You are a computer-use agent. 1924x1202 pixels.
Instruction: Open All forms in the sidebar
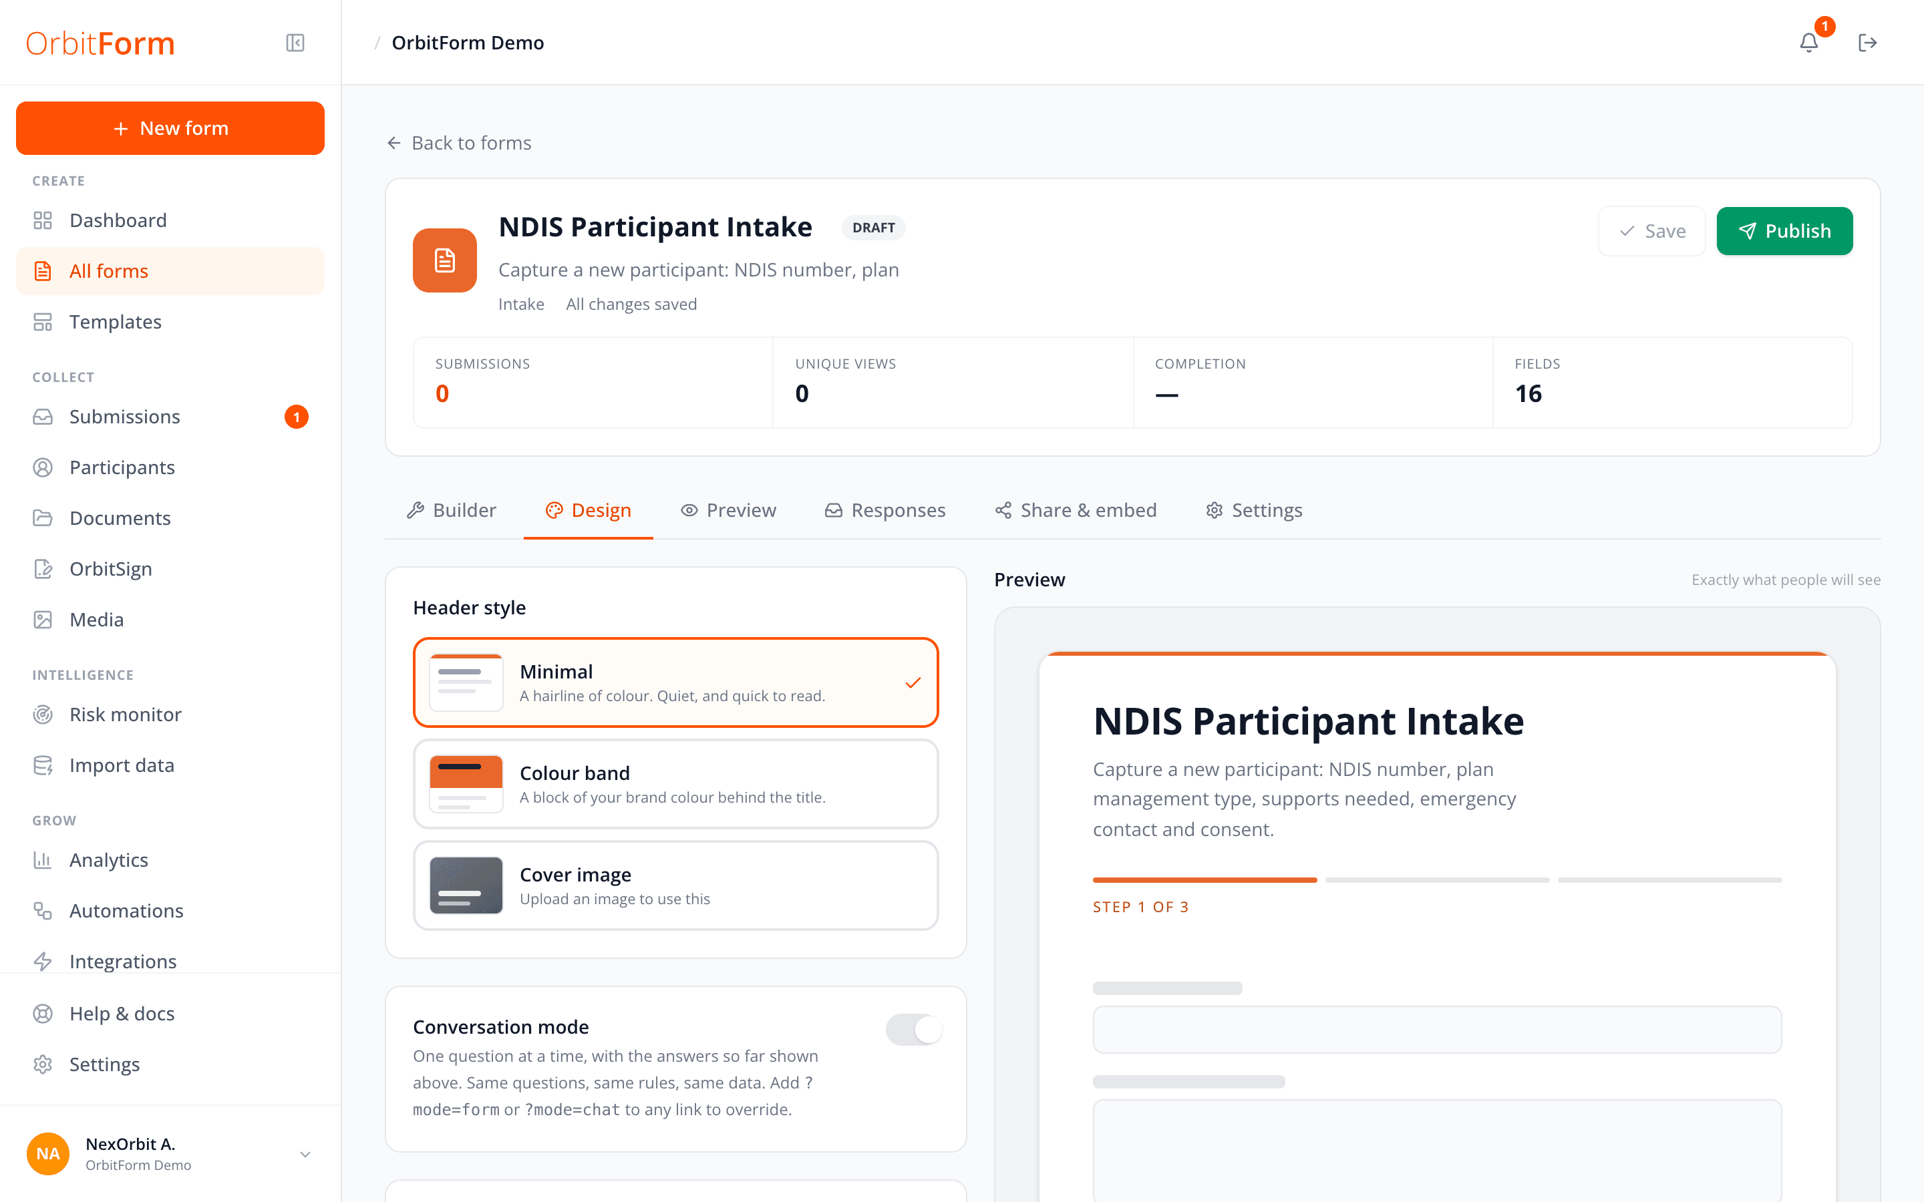pos(170,271)
